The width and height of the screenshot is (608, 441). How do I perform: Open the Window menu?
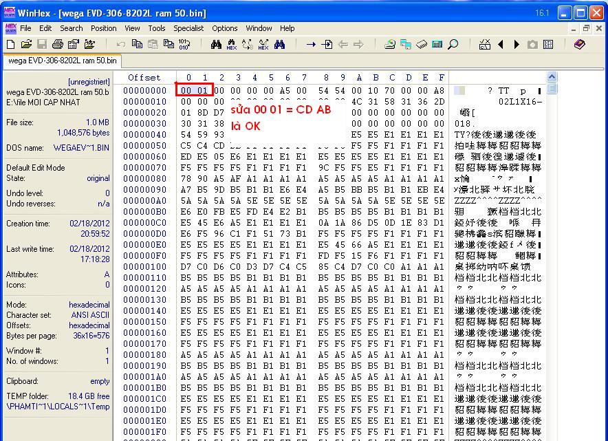pyautogui.click(x=259, y=28)
